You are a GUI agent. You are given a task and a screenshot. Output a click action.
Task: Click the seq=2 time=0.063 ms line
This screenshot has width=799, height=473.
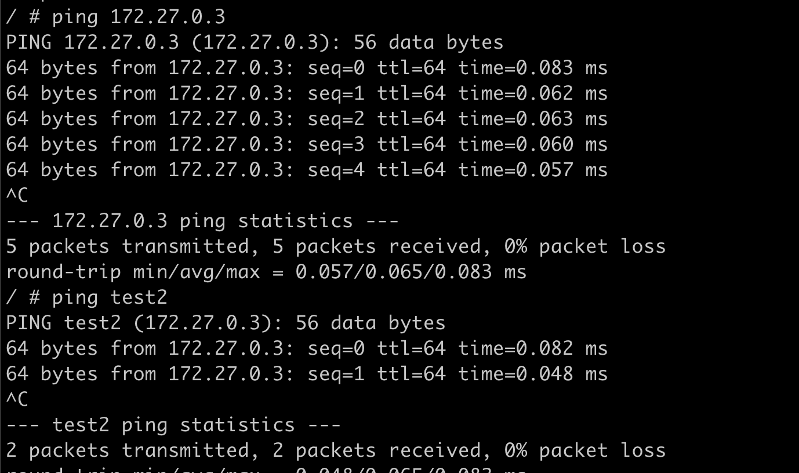(307, 119)
